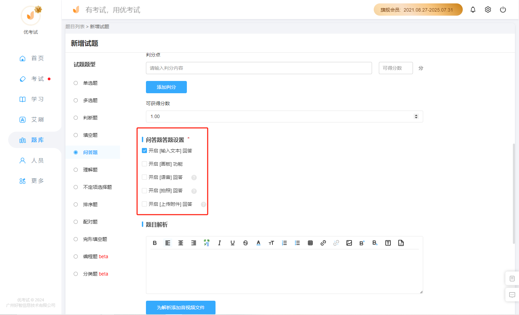
Task: Open settings gear in the header
Action: (x=488, y=10)
